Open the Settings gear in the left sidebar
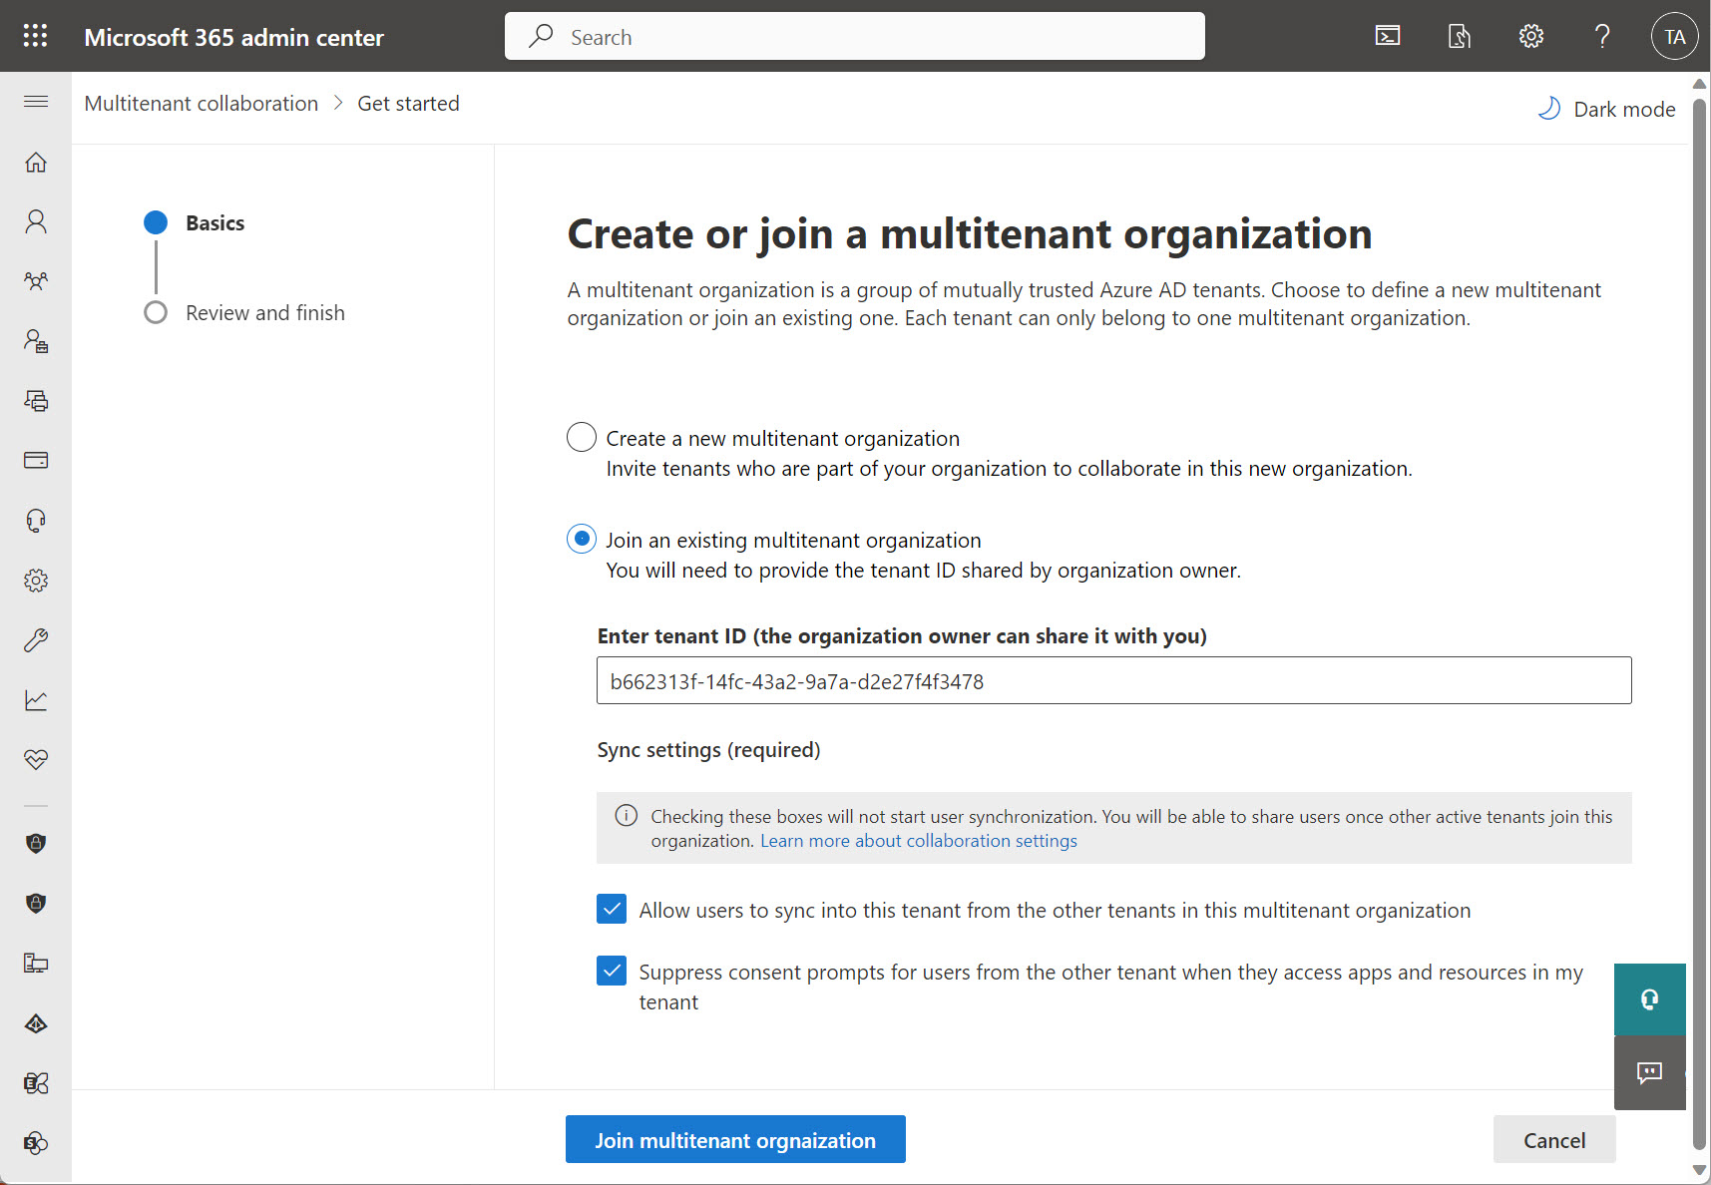1711x1185 pixels. (36, 580)
